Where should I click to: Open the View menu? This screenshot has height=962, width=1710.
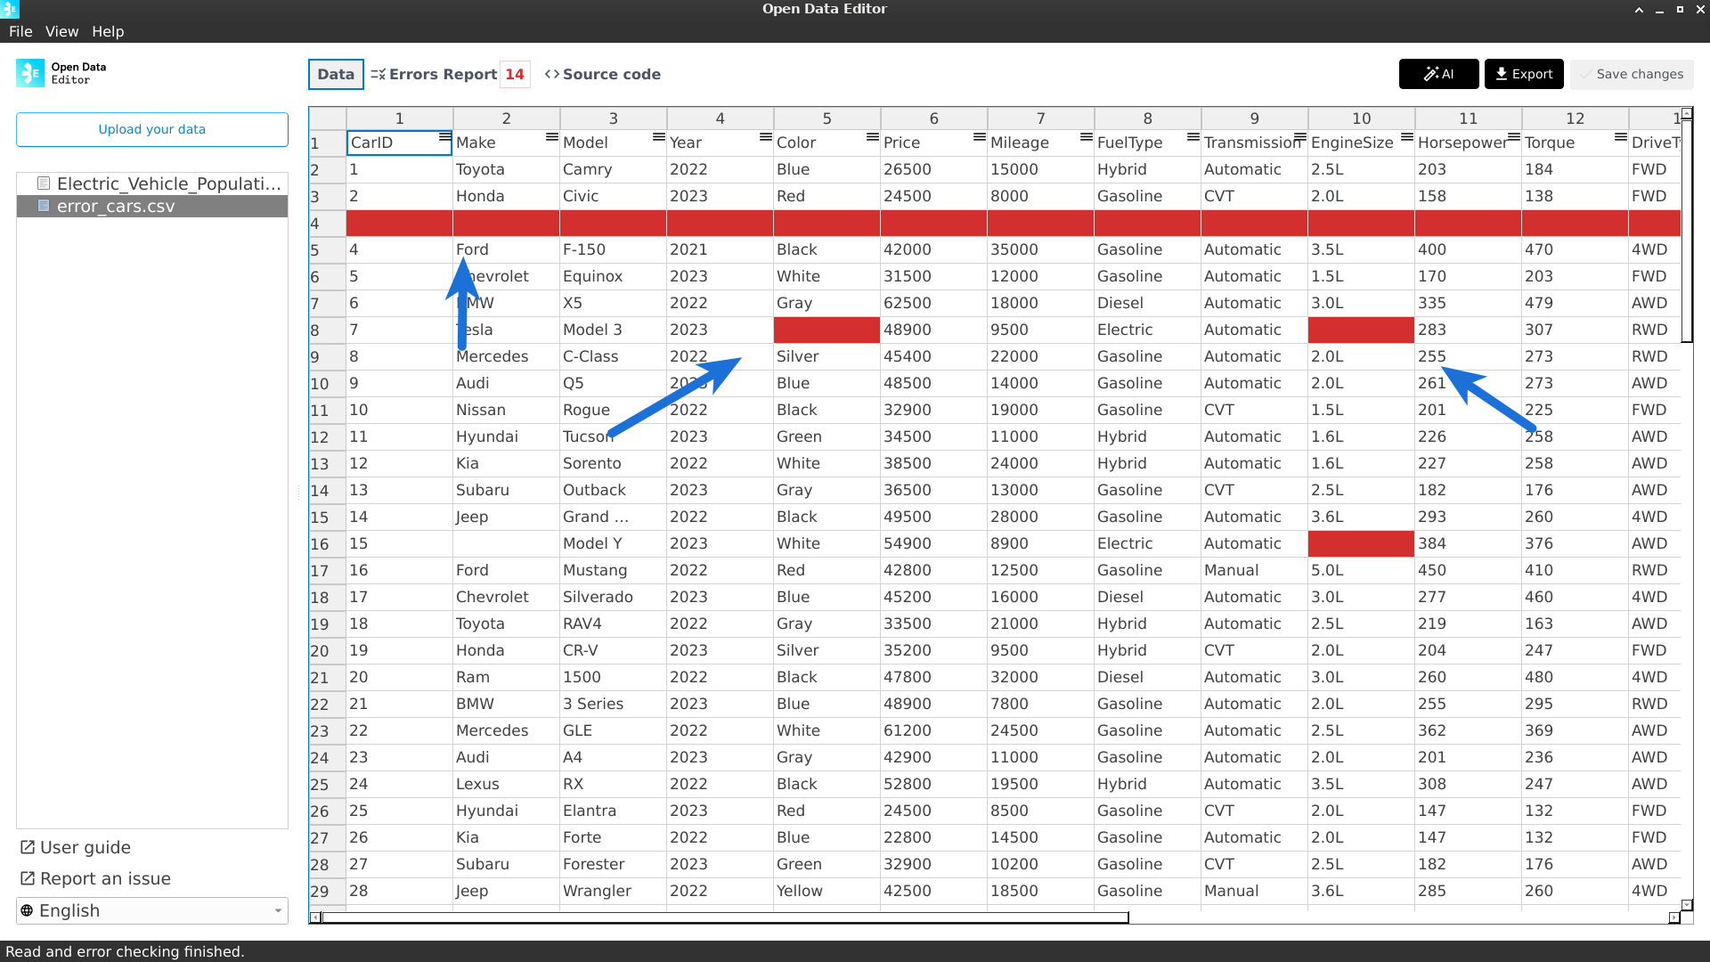(x=61, y=31)
